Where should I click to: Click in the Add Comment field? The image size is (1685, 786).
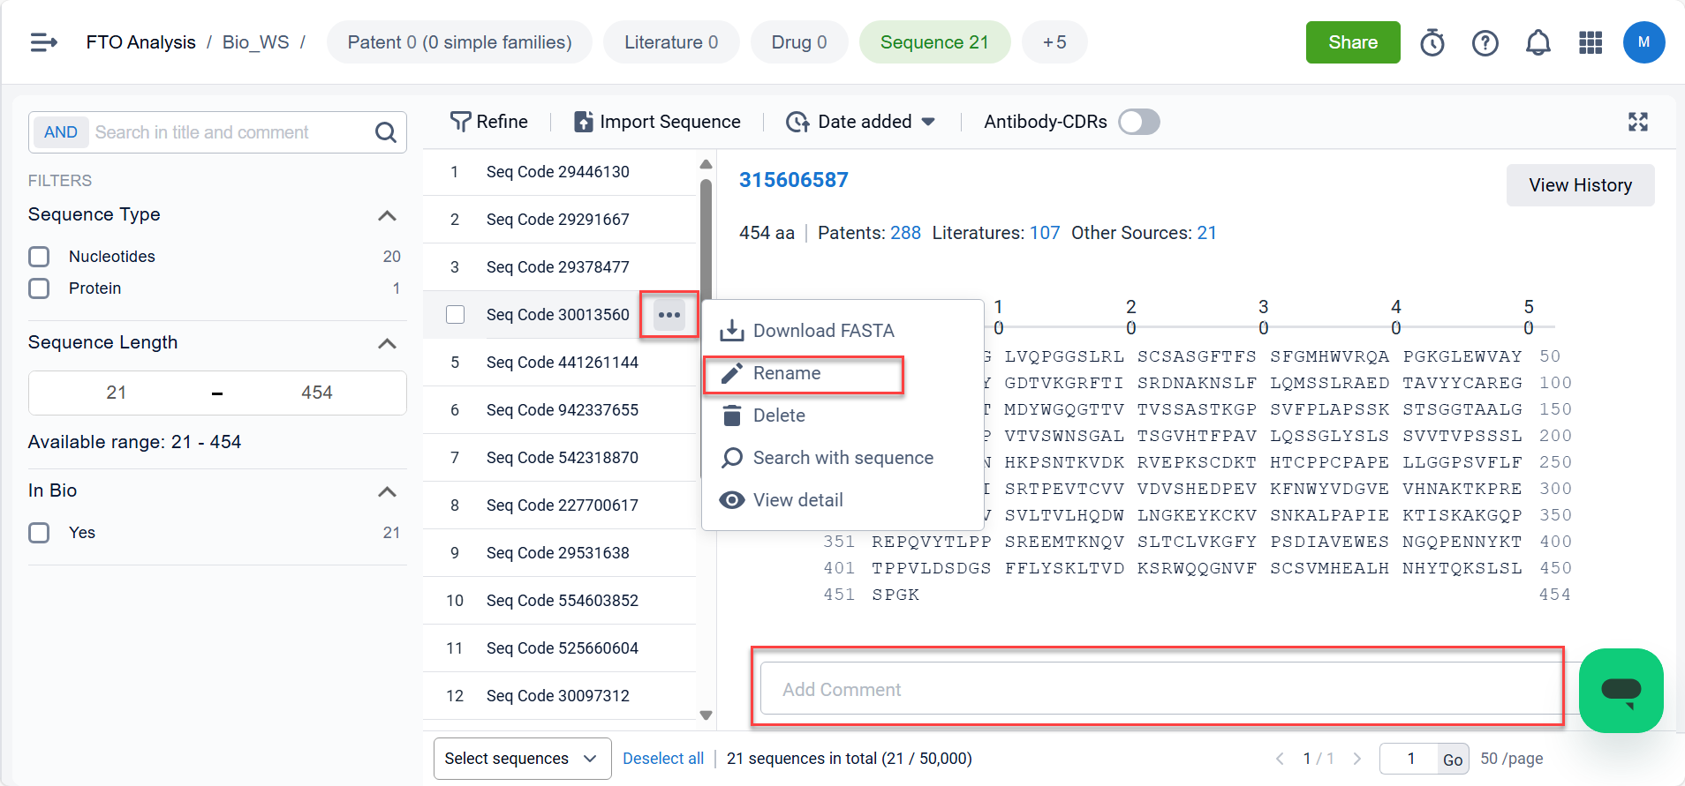coord(1157,689)
